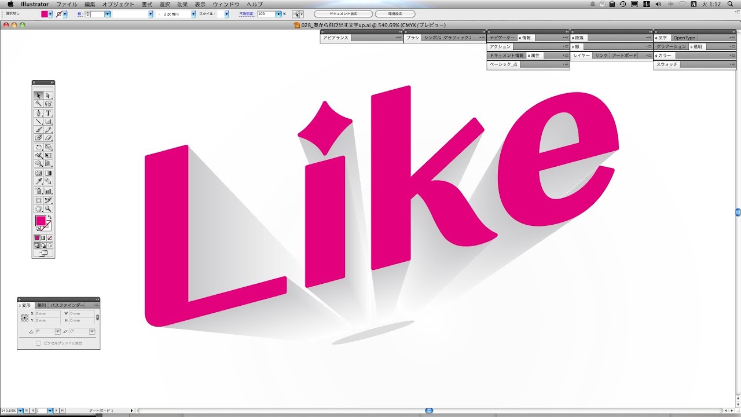Pick the Paintbrush tool
Viewport: 741px width, 417px height.
click(x=38, y=130)
